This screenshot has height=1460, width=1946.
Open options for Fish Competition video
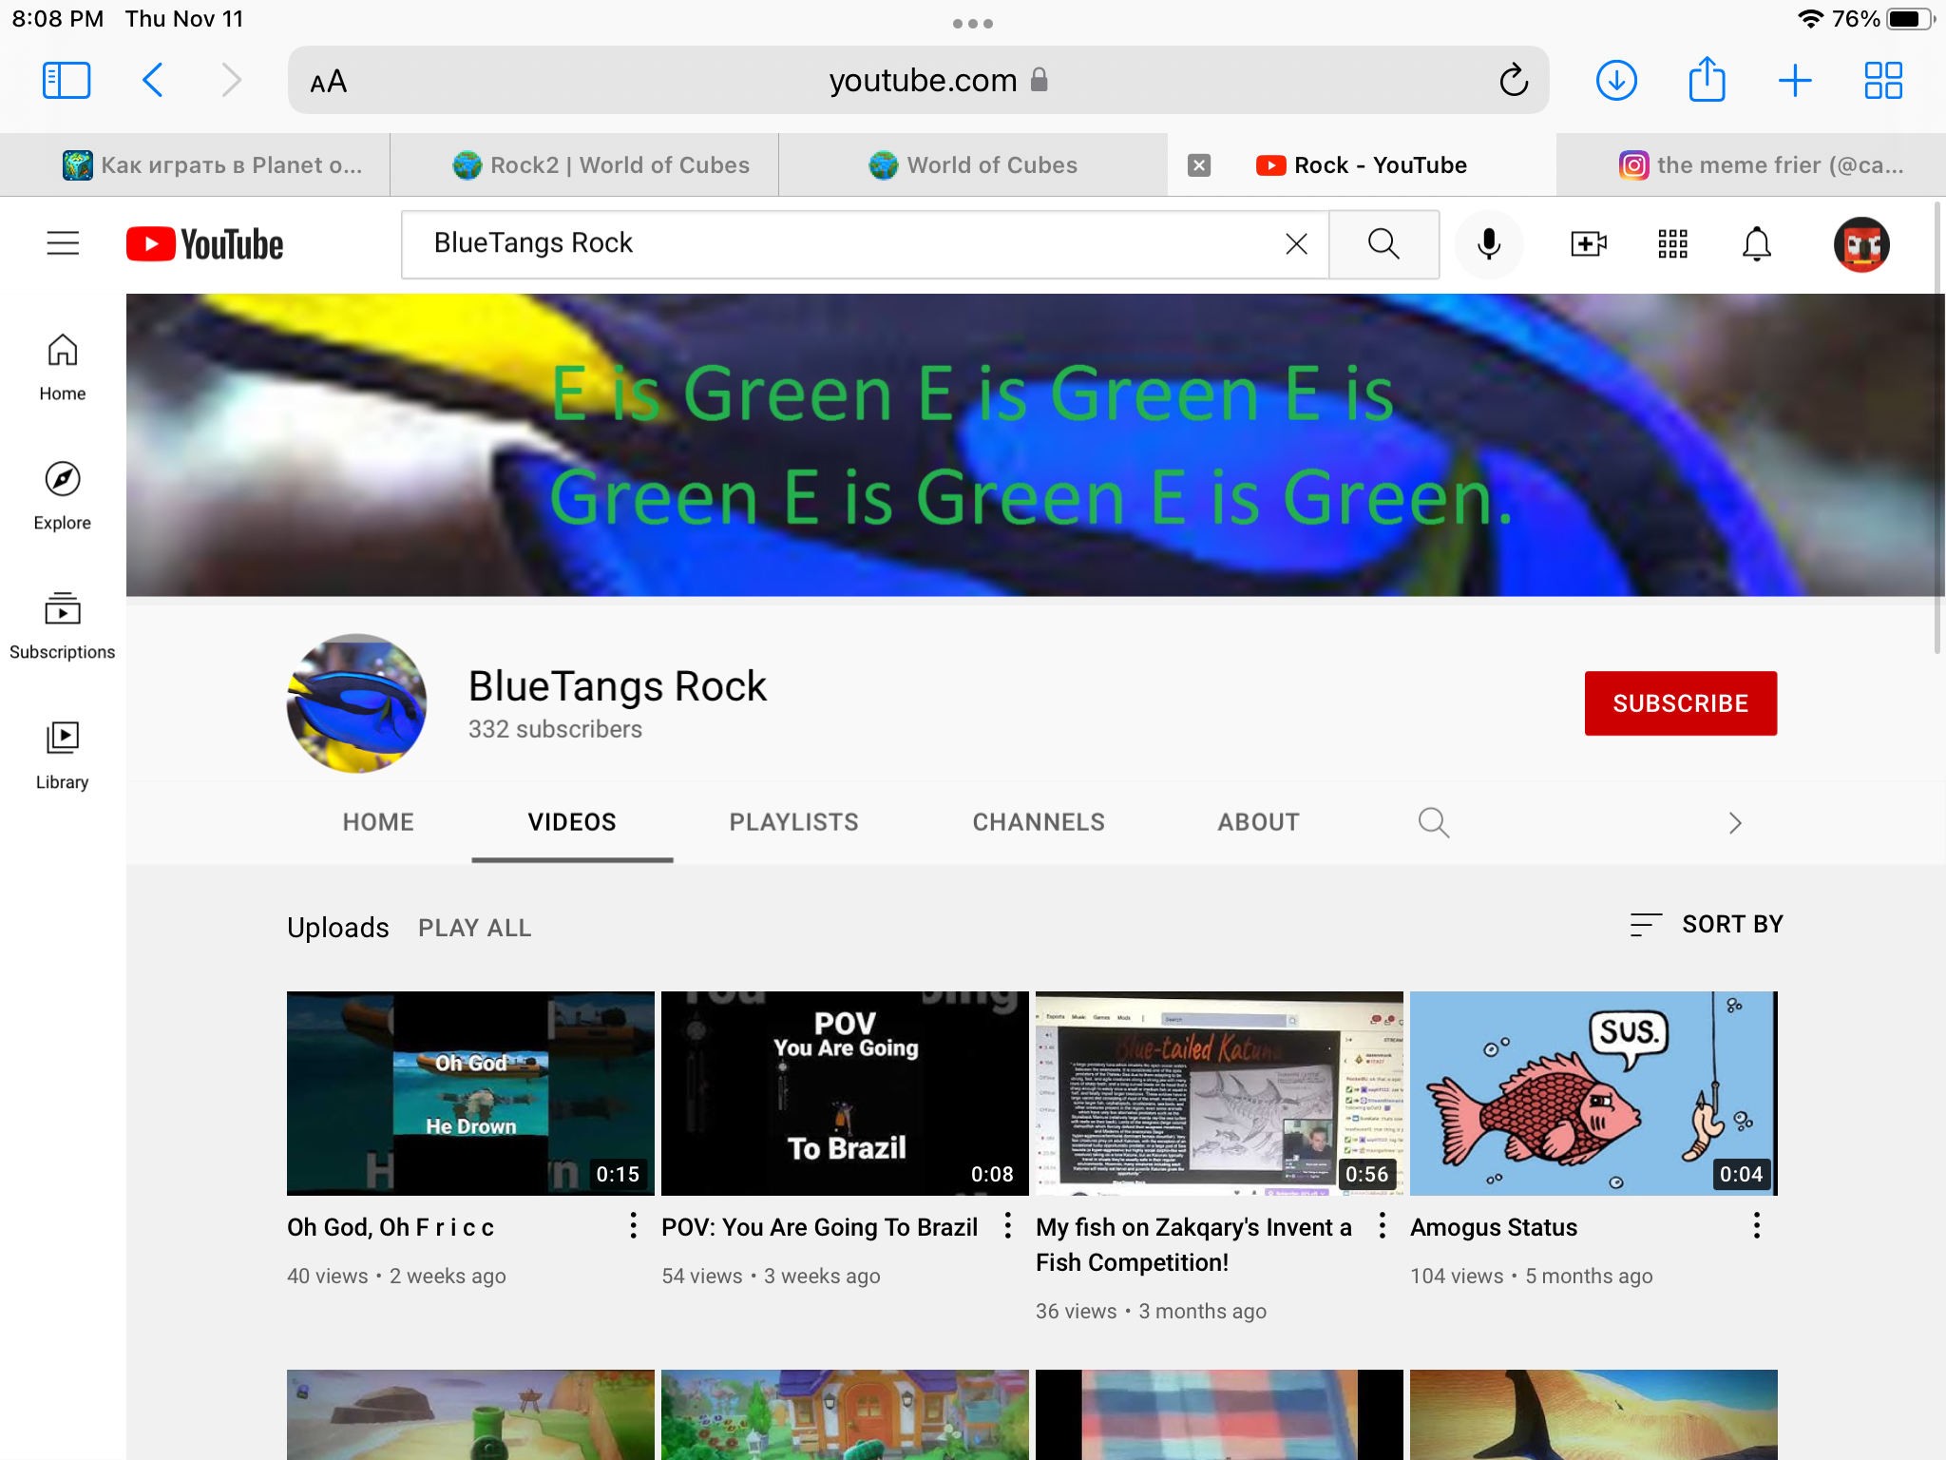tap(1382, 1225)
